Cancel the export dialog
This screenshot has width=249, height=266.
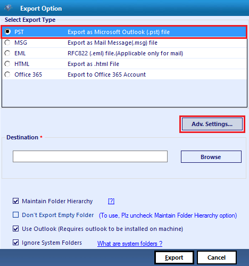coord(217,257)
